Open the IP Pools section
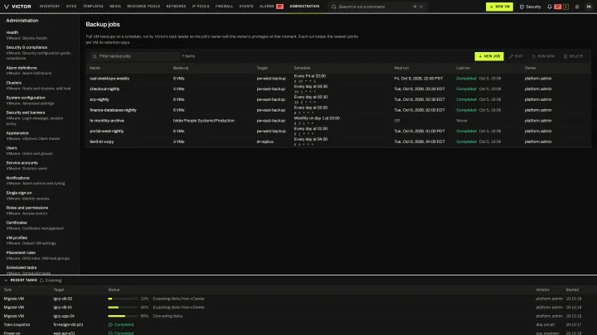The width and height of the screenshot is (597, 335). coord(201,7)
